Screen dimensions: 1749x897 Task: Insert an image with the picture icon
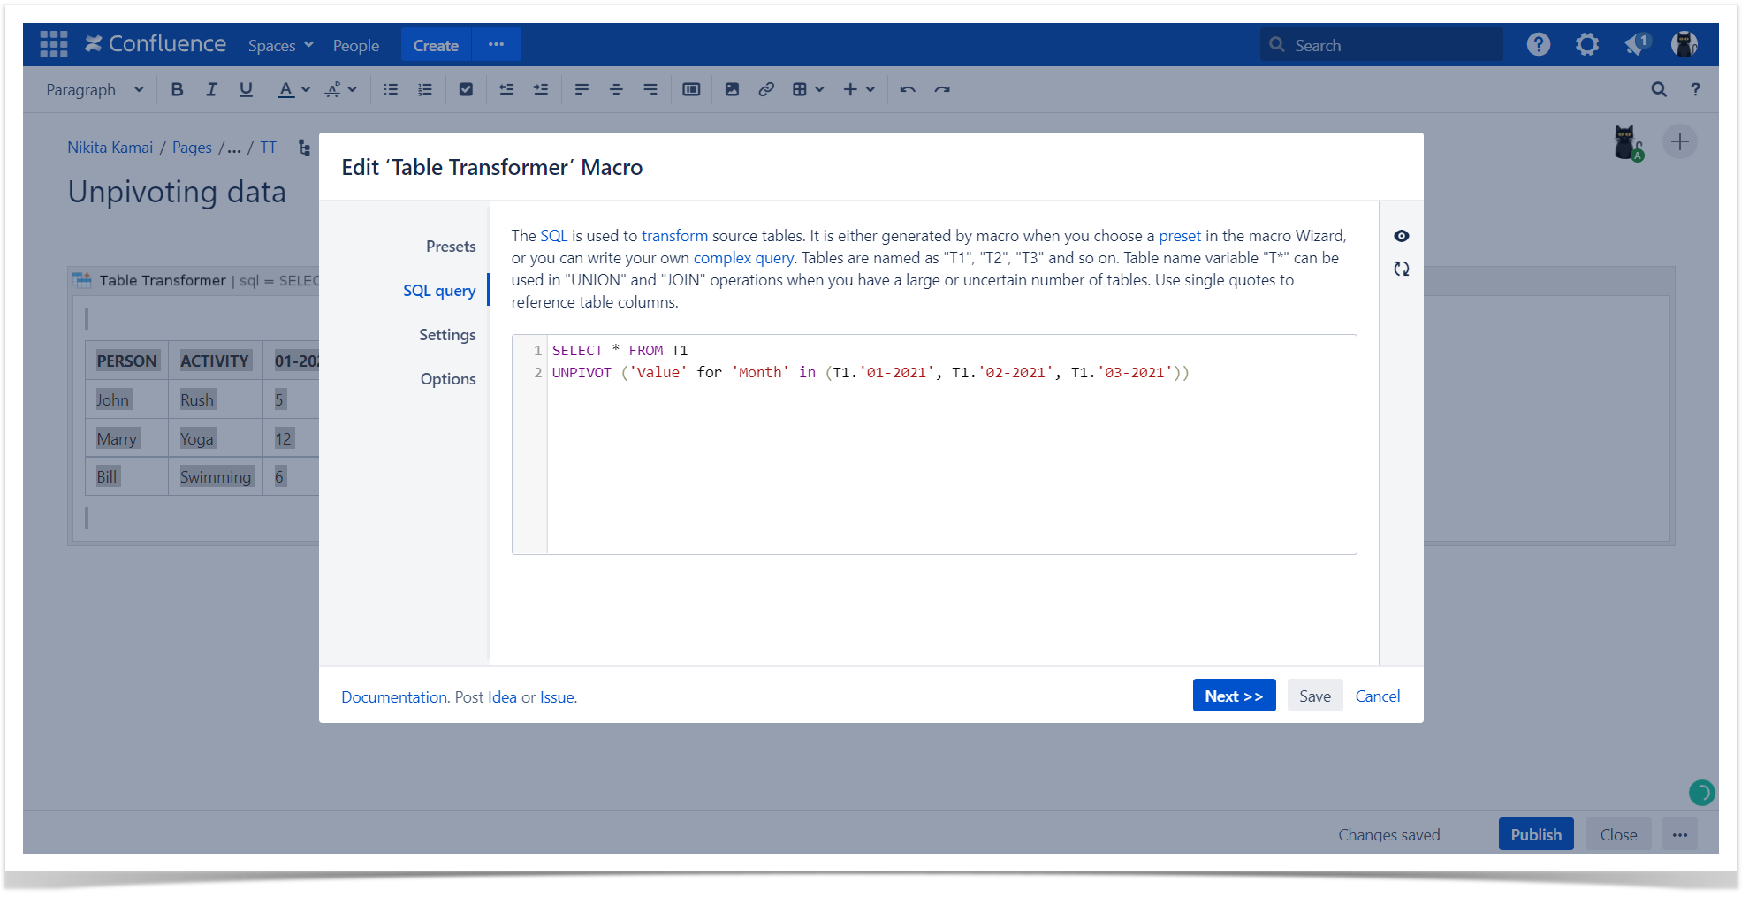pyautogui.click(x=732, y=89)
